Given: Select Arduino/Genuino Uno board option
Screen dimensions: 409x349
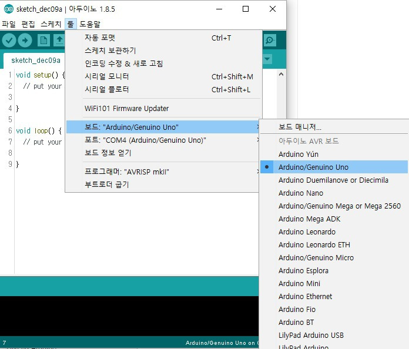Looking at the screenshot, I should point(334,167).
